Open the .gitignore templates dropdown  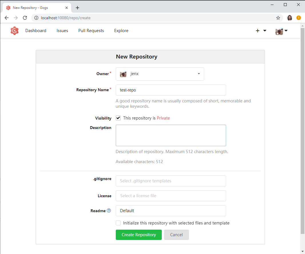pyautogui.click(x=171, y=181)
